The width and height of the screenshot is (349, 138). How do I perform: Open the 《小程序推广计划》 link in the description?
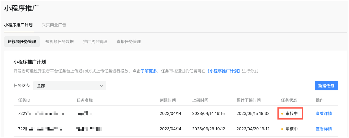[x=224, y=71]
